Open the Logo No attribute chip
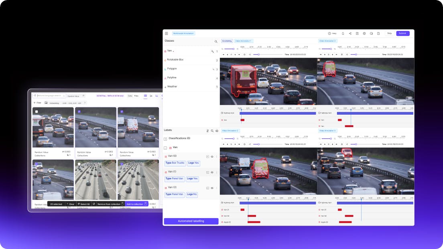Screen dimensions: 443x249 pyautogui.click(x=192, y=194)
